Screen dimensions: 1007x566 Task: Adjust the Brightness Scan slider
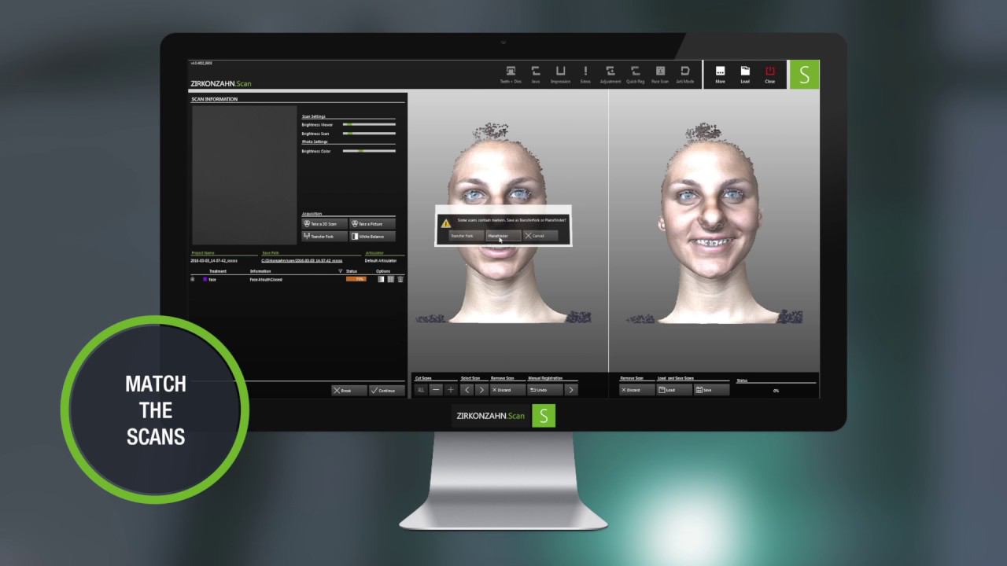tap(369, 134)
